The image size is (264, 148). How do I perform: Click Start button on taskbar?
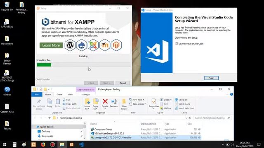[x=5, y=144]
